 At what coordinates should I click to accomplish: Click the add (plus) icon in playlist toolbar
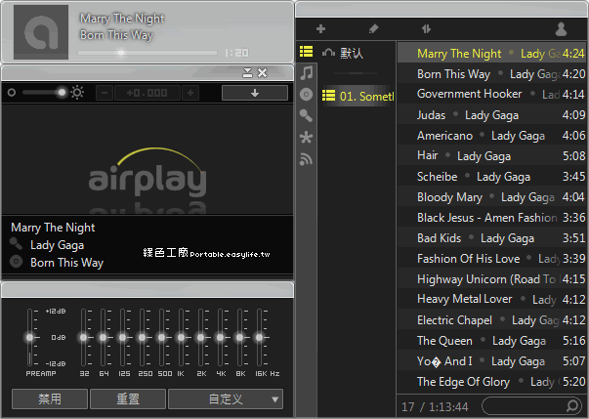(320, 29)
